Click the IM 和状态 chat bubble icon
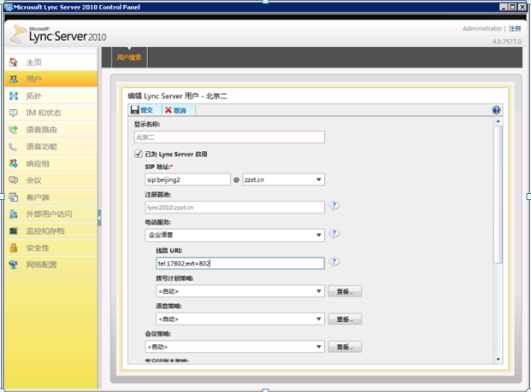The height and width of the screenshot is (392, 531). 13,113
